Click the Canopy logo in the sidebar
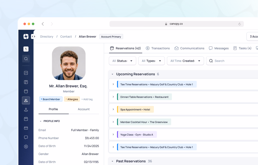This screenshot has height=165, width=258. click(x=26, y=36)
